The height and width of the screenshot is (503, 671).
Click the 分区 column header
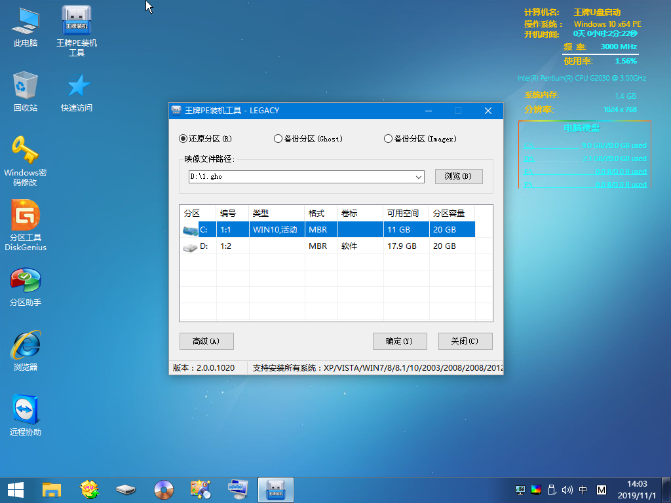198,213
